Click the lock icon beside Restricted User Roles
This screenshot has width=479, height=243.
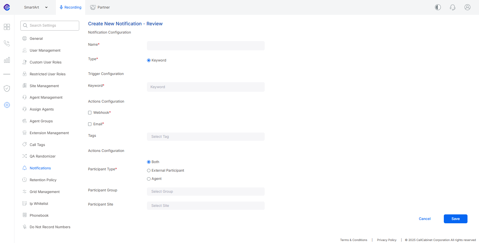(x=25, y=74)
